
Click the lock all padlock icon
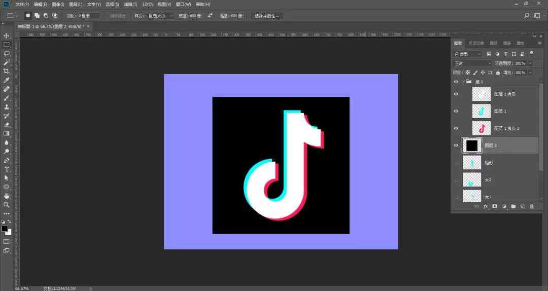click(x=498, y=72)
